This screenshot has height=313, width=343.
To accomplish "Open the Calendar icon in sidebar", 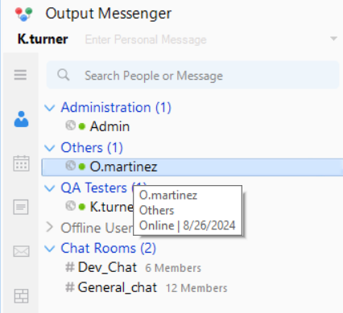I will (x=21, y=163).
